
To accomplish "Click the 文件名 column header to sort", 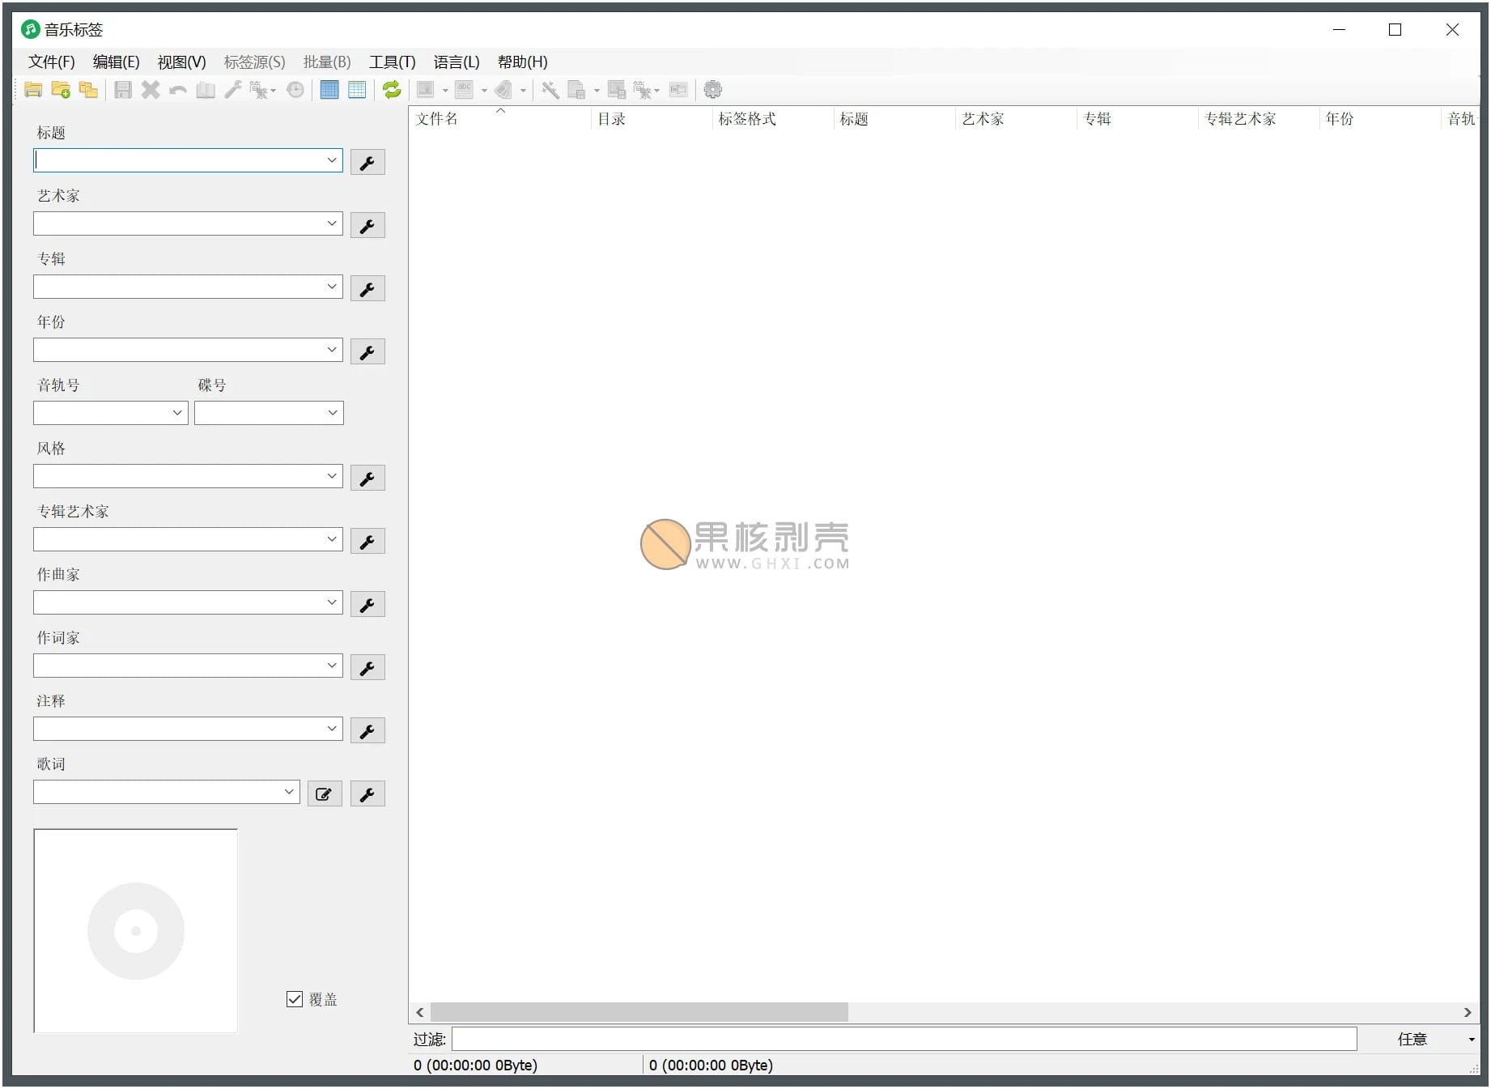I will (x=437, y=119).
